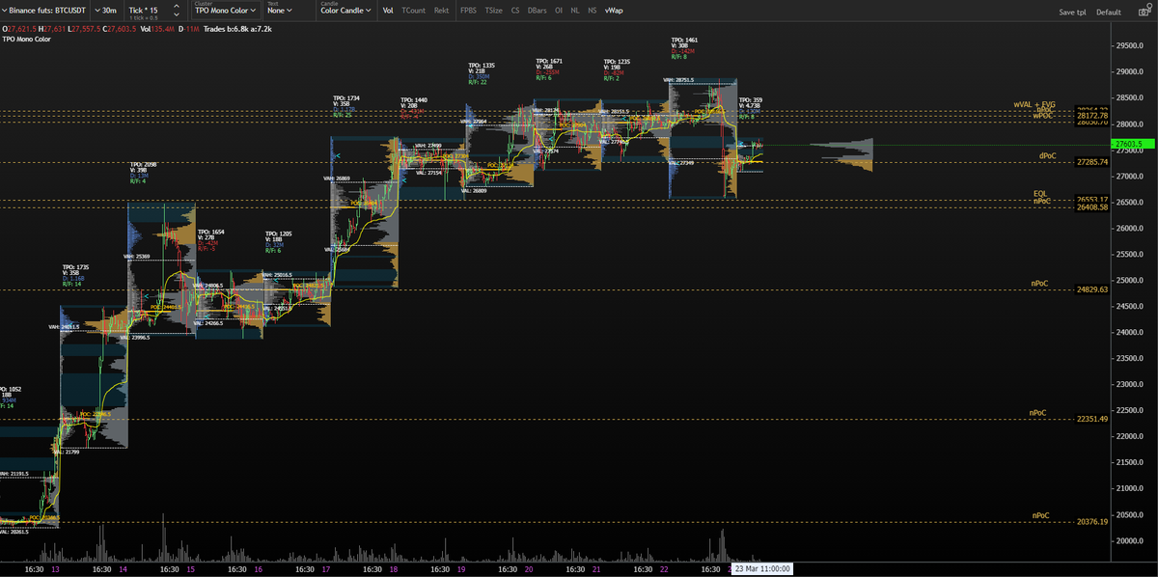Click the EQL level label
Screen dimensions: 1158x577
[x=1040, y=193]
